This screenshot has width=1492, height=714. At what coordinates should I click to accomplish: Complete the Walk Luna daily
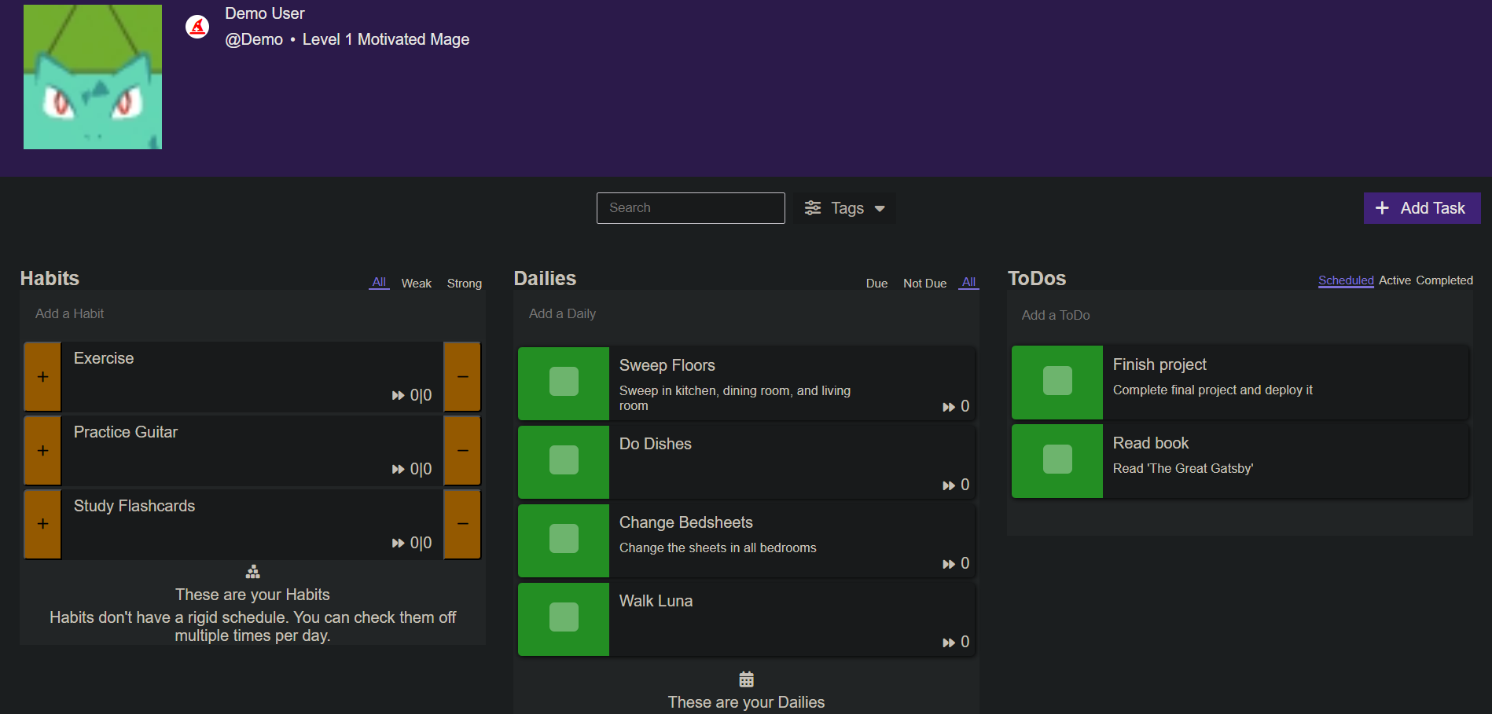(x=564, y=617)
